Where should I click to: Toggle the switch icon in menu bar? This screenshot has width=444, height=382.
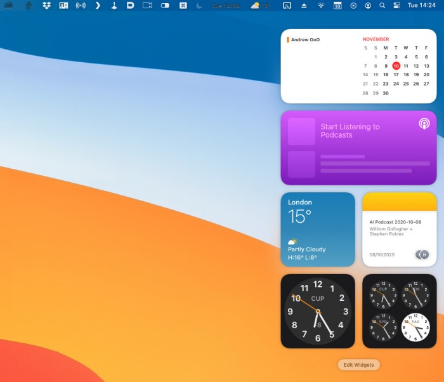tap(165, 6)
